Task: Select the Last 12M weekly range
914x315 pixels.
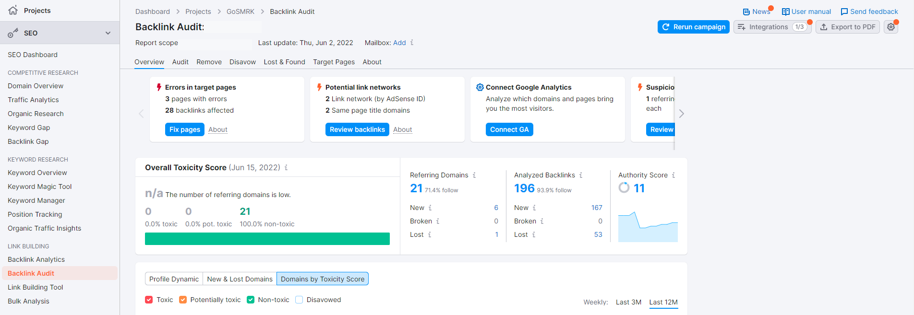Action: click(663, 302)
